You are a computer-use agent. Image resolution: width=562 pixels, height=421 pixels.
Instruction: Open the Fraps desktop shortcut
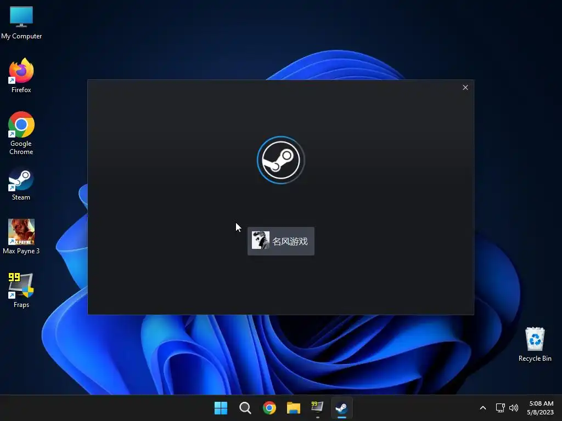(21, 291)
